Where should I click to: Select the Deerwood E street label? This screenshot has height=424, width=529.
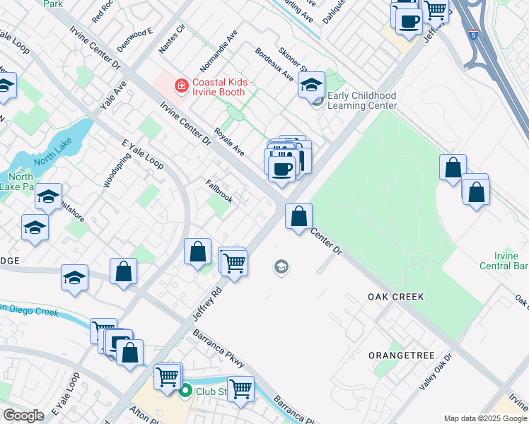coord(135,40)
